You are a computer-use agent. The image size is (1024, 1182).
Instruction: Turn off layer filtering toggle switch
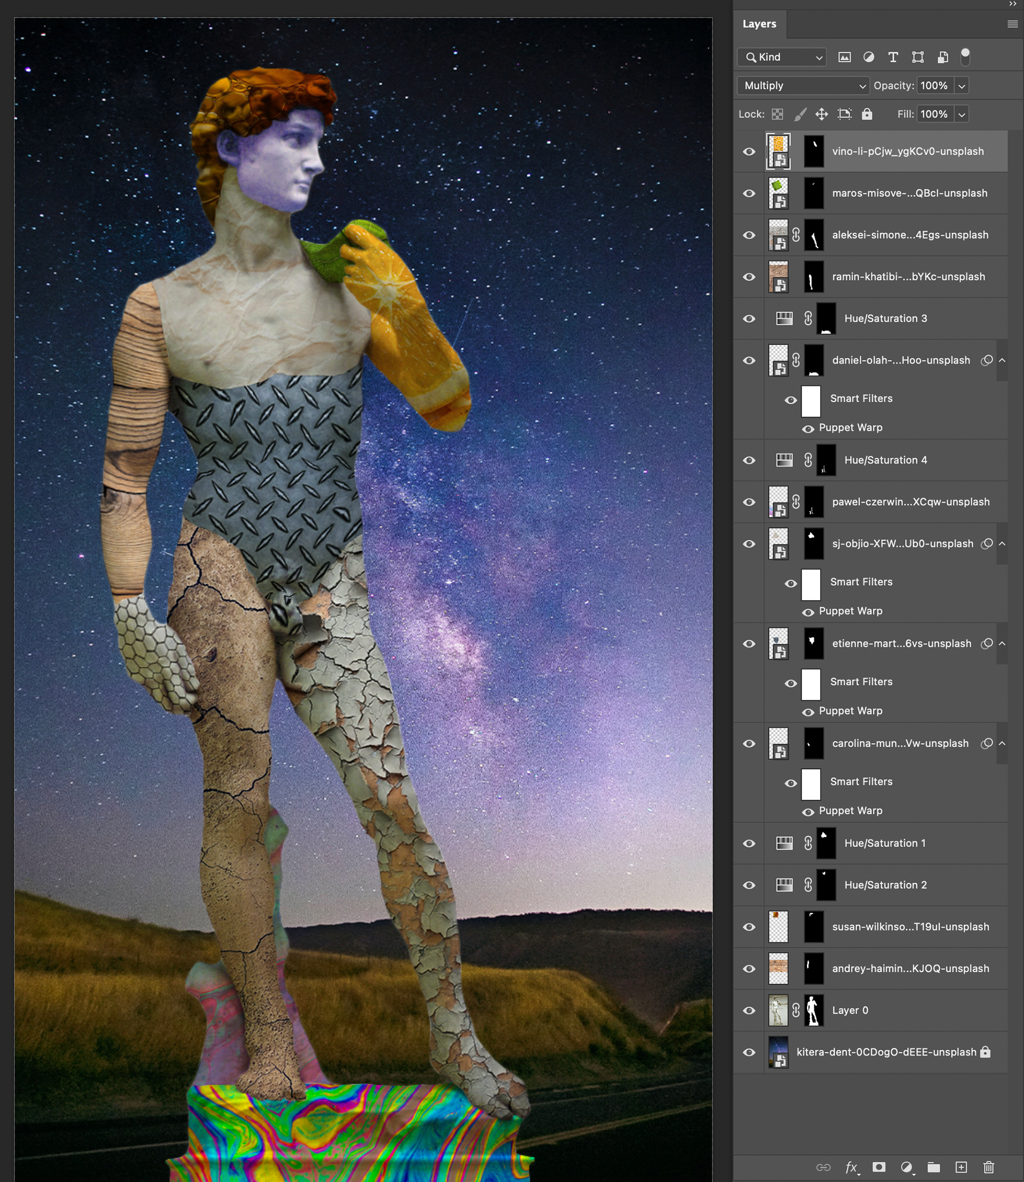(x=965, y=57)
